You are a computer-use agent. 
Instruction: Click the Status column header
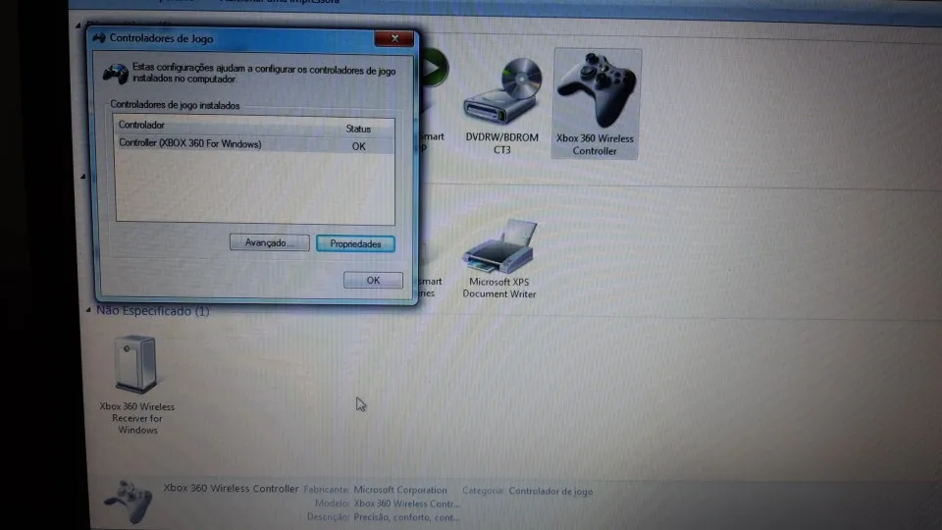(358, 129)
